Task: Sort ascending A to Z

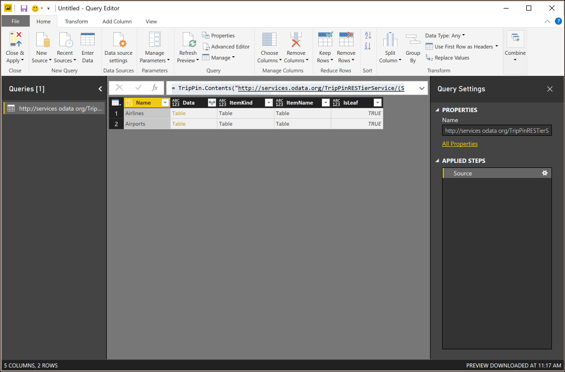Action: coord(368,35)
